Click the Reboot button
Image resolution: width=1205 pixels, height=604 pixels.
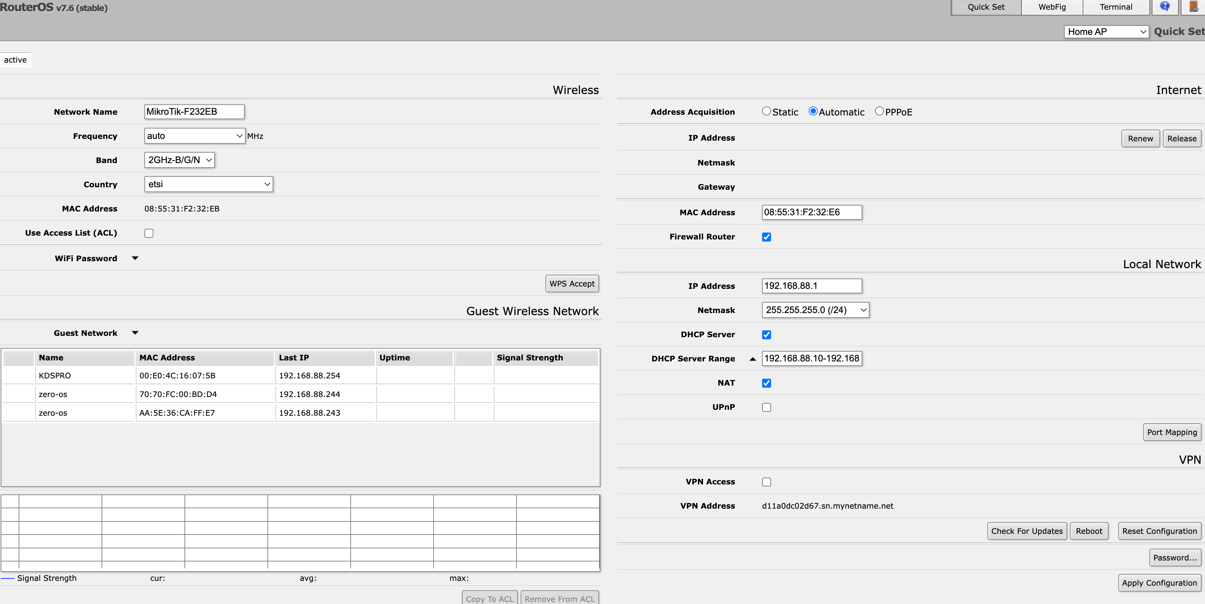tap(1089, 531)
